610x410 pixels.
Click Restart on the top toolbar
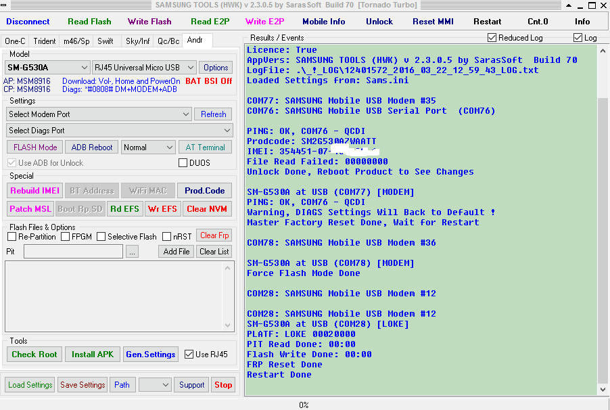487,21
